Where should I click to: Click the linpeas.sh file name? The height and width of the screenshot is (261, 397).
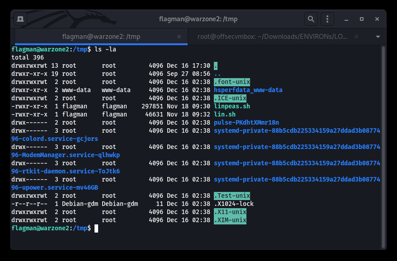coord(232,106)
